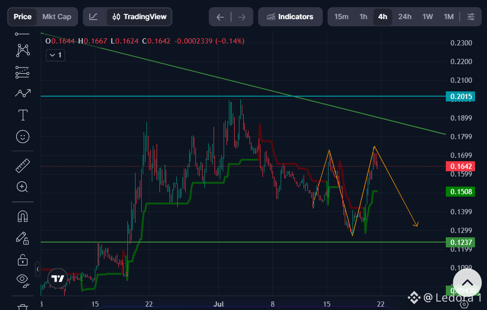Choose the XABCD pattern tool

pyautogui.click(x=23, y=50)
